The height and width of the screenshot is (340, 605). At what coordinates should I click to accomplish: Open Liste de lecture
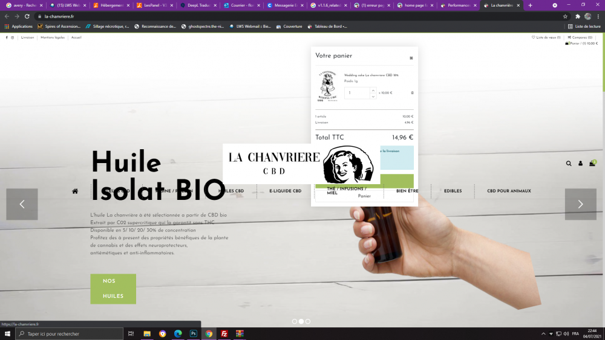(584, 27)
